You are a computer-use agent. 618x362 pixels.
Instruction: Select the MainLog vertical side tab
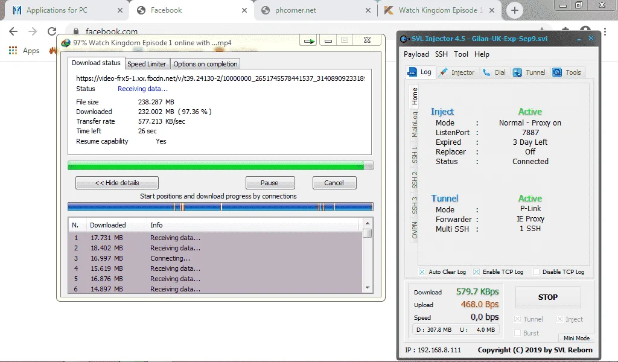[x=414, y=124]
